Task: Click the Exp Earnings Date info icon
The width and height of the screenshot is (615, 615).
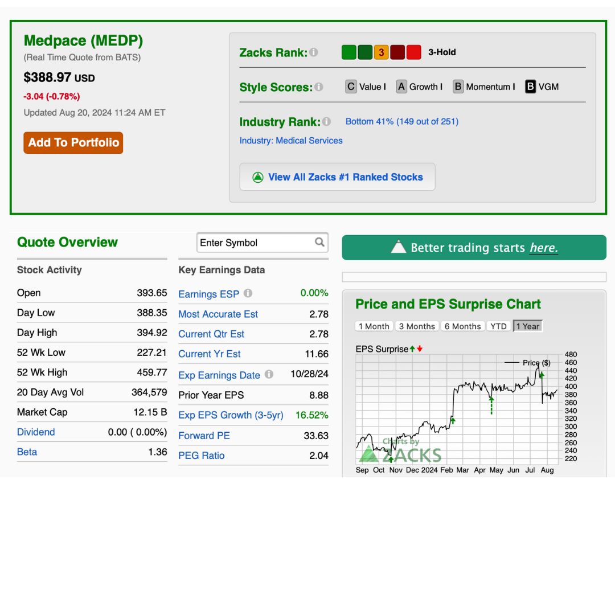Action: tap(269, 374)
